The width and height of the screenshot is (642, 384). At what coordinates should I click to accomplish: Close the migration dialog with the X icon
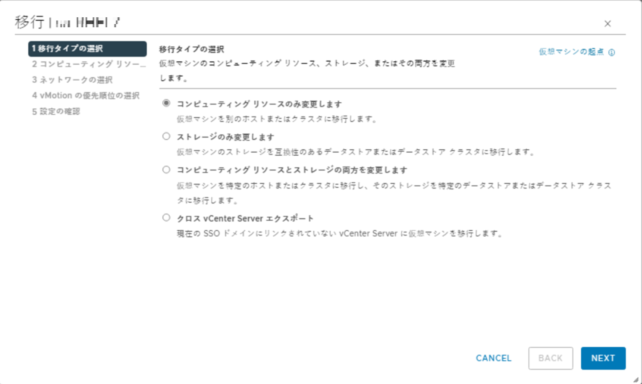coord(607,24)
